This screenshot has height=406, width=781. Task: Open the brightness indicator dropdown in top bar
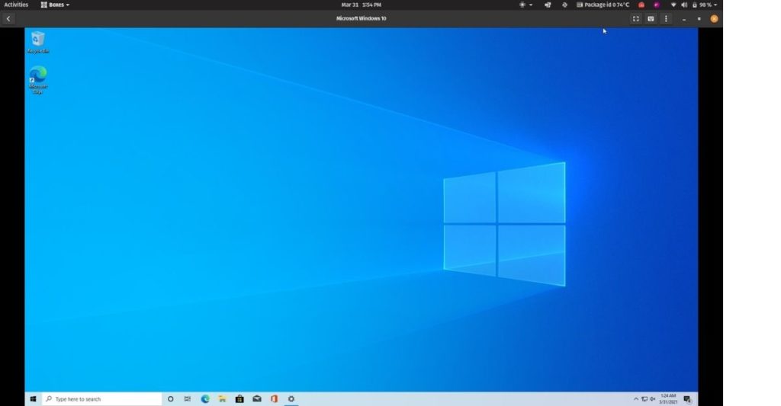click(525, 5)
